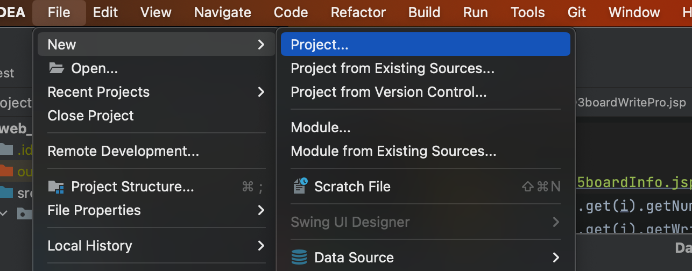Screen dimensions: 692x271
Task: Open the Navigate menu
Action: [x=222, y=12]
